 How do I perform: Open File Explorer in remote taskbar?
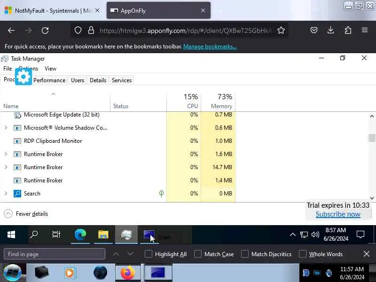pos(103,235)
